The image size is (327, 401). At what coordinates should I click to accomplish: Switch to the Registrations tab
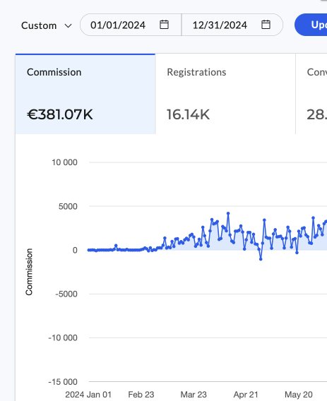pyautogui.click(x=225, y=94)
